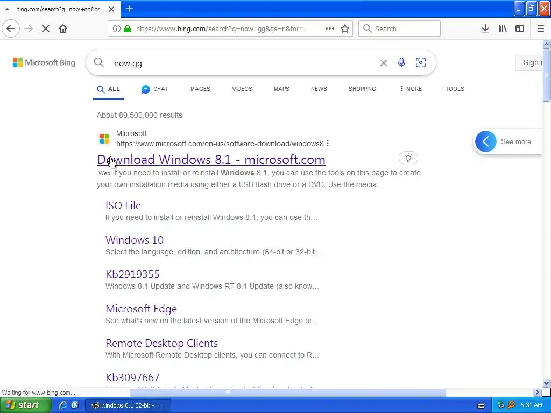Screen dimensions: 551x413
Task: Click the Firefox toolbar Search field
Action: (399, 29)
